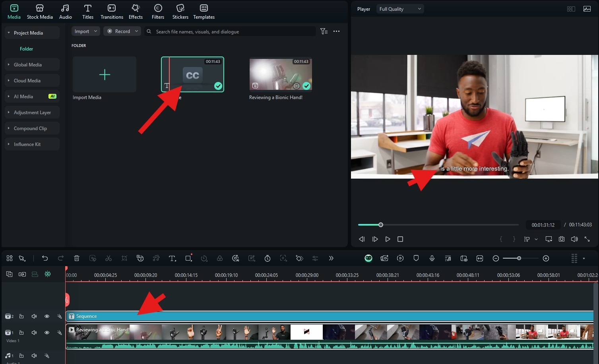Stop playback with the square button
This screenshot has width=599, height=364.
click(x=400, y=239)
